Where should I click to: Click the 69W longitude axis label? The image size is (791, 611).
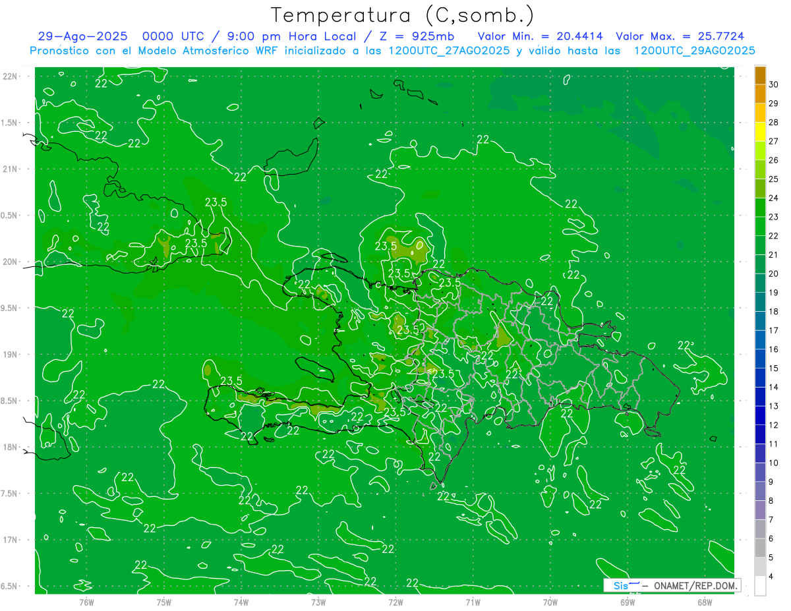point(628,602)
